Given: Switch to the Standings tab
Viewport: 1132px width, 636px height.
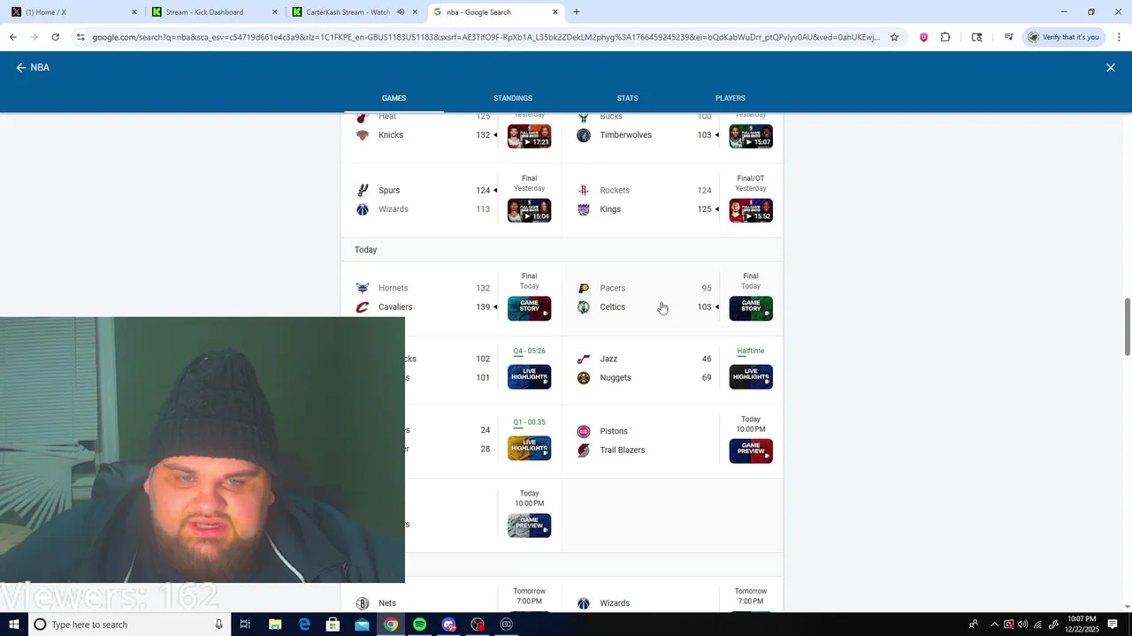Looking at the screenshot, I should [513, 98].
